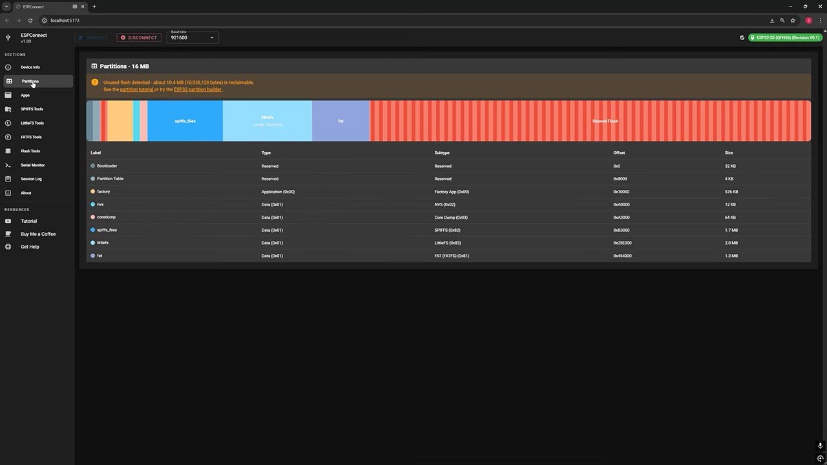
Task: Click the Device Info sidebar icon
Action: click(8, 67)
